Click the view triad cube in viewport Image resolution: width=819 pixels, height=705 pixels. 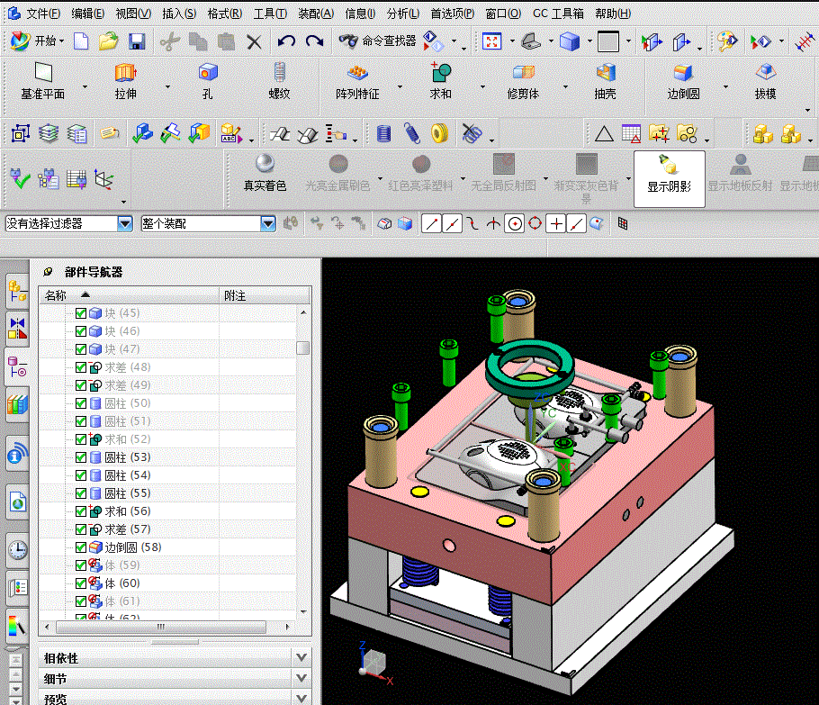374,662
